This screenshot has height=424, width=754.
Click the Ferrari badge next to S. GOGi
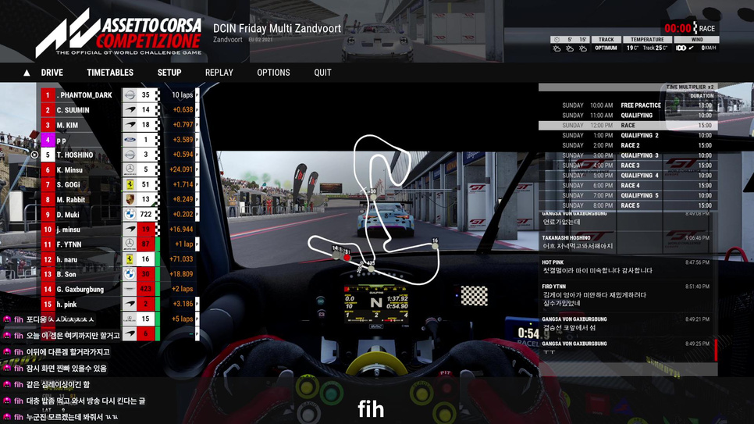pyautogui.click(x=130, y=185)
